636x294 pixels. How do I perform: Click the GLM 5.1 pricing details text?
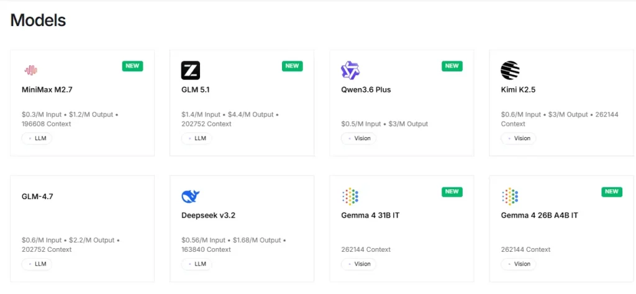[x=230, y=119]
